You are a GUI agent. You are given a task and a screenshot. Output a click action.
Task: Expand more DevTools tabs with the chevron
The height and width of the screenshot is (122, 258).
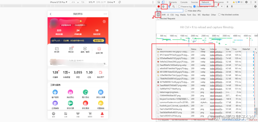pos(228,2)
